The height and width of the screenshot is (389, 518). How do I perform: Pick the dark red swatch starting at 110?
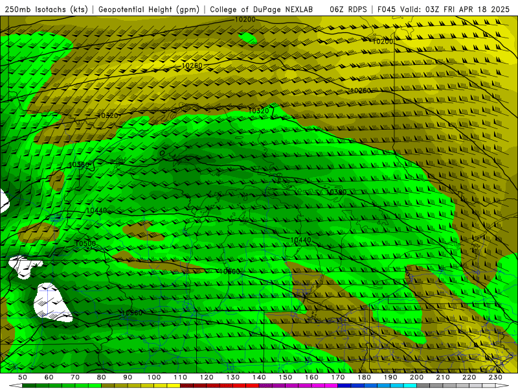[186, 386]
